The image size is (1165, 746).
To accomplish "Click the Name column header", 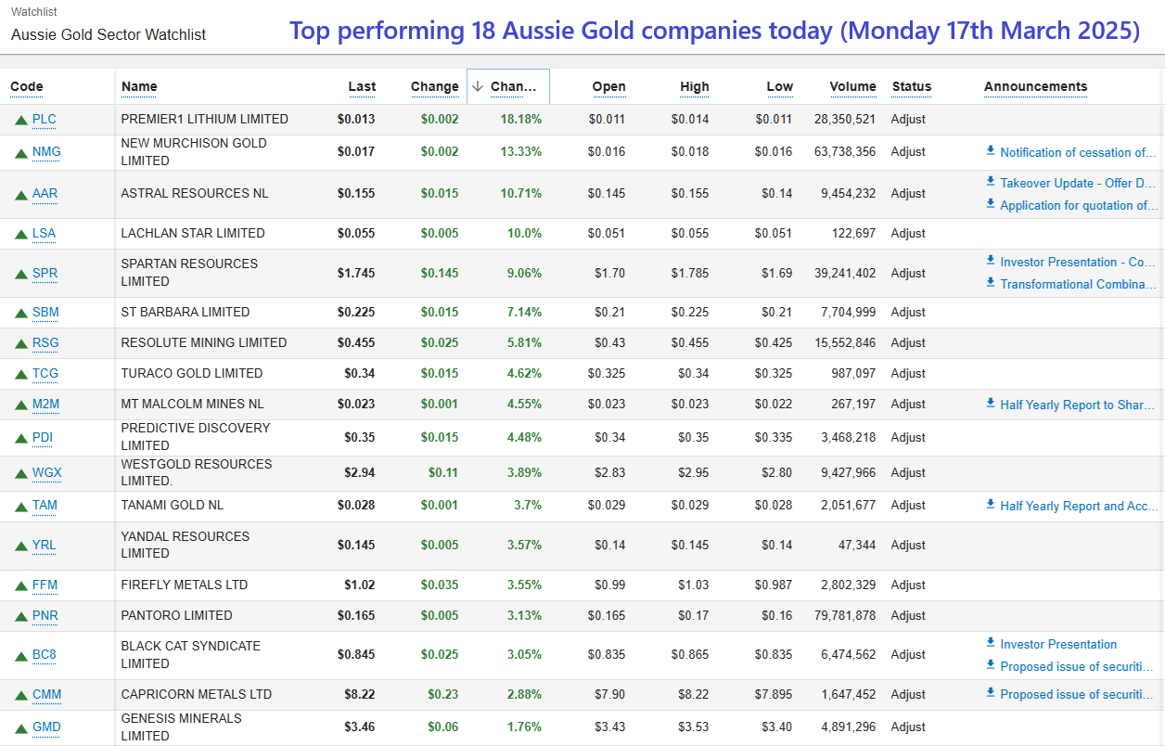I will pos(139,86).
